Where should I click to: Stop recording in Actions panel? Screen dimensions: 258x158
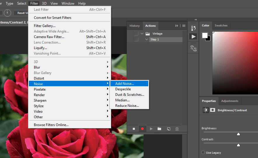(x=134, y=129)
